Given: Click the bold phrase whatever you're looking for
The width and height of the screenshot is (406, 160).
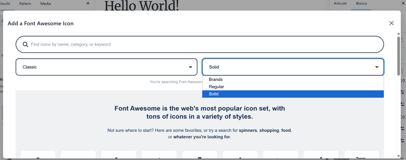Looking at the screenshot, I should [x=201, y=137].
